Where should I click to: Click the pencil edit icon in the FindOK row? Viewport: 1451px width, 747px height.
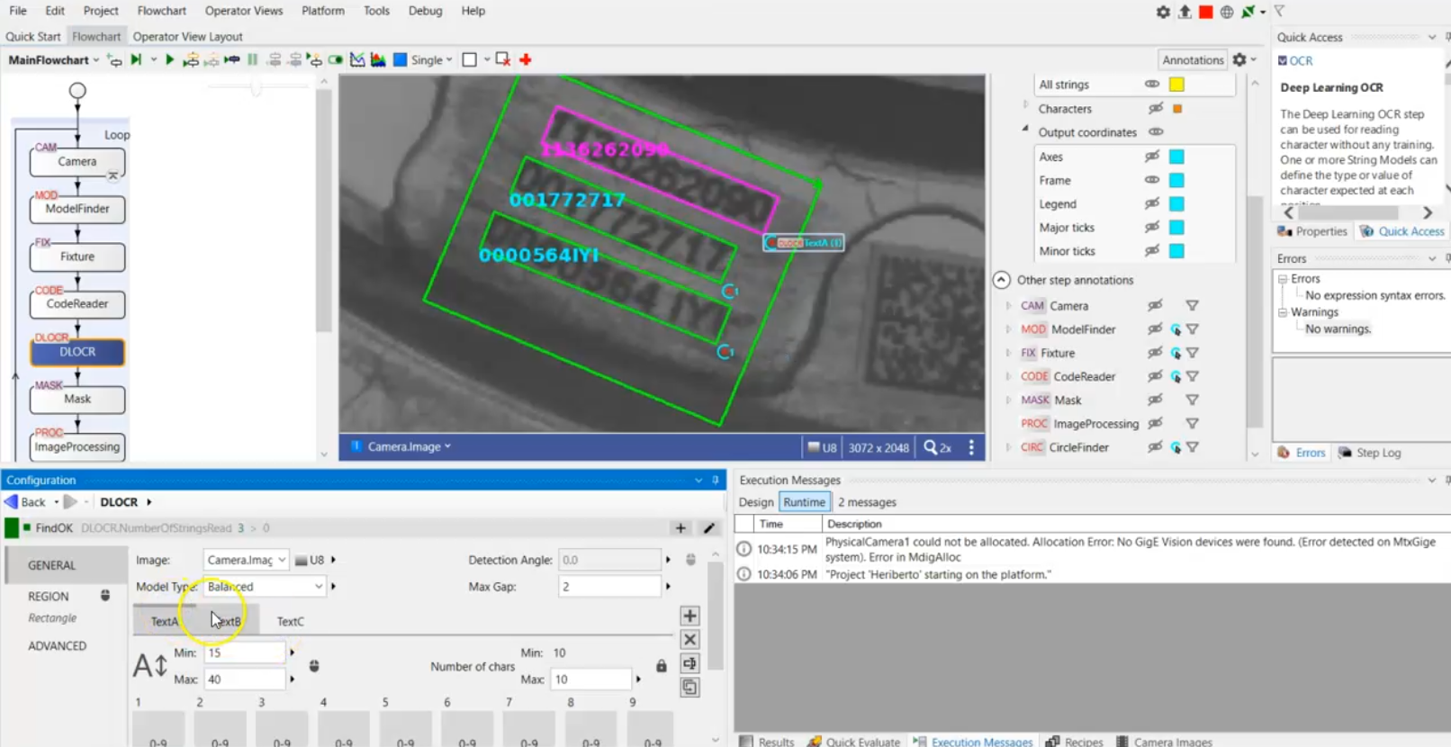point(709,528)
